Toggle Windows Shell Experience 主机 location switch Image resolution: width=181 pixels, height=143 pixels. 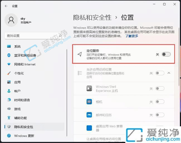(160, 88)
